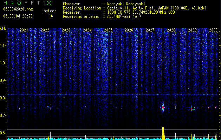This screenshot has width=221, height=140.
Task: Click the 0.6 kHz axis tick label
Action: (3, 133)
